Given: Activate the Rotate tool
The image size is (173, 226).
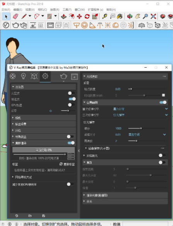Looking at the screenshot, I should [87, 16].
